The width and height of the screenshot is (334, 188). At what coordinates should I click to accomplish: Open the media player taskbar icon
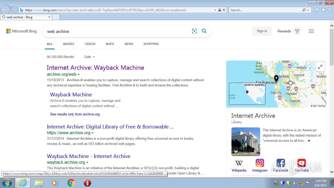[55, 183]
